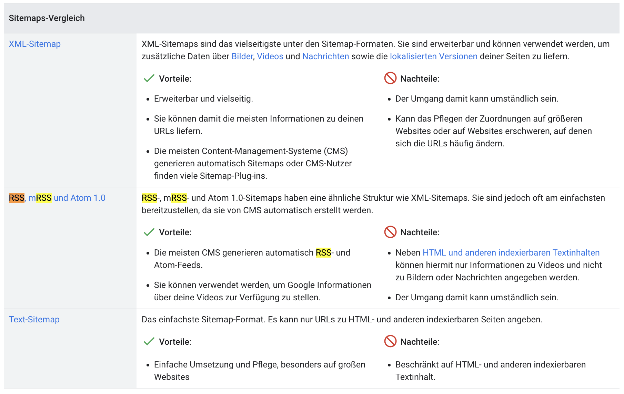The height and width of the screenshot is (394, 624).
Task: Open the XML-Sitemap link
Action: (x=35, y=44)
